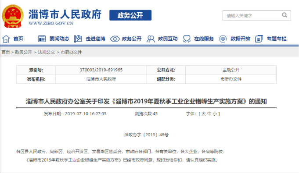
Task: Click the 淄博市人民政府 publisher cell
Action: 101,79
